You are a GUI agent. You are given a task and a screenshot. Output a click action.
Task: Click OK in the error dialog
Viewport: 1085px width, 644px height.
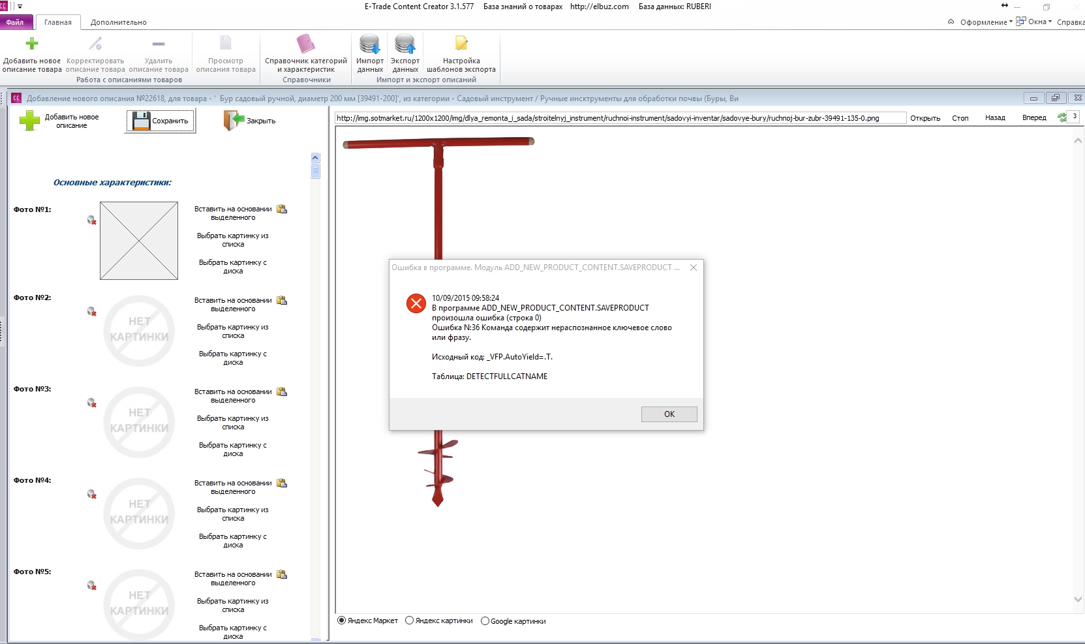coord(669,414)
